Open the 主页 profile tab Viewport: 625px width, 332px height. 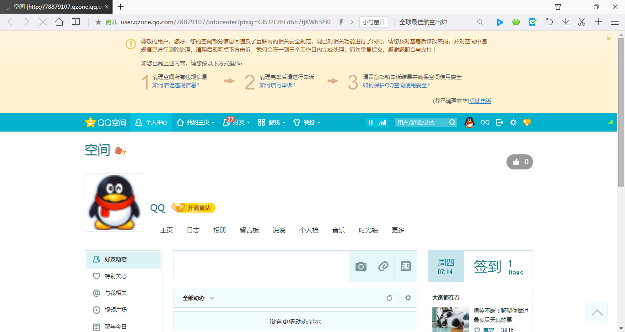coord(167,230)
